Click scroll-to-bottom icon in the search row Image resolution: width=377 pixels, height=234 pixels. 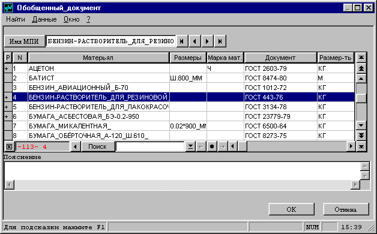(361, 146)
